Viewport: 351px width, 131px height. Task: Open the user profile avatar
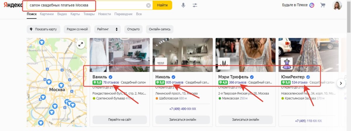click(337, 5)
